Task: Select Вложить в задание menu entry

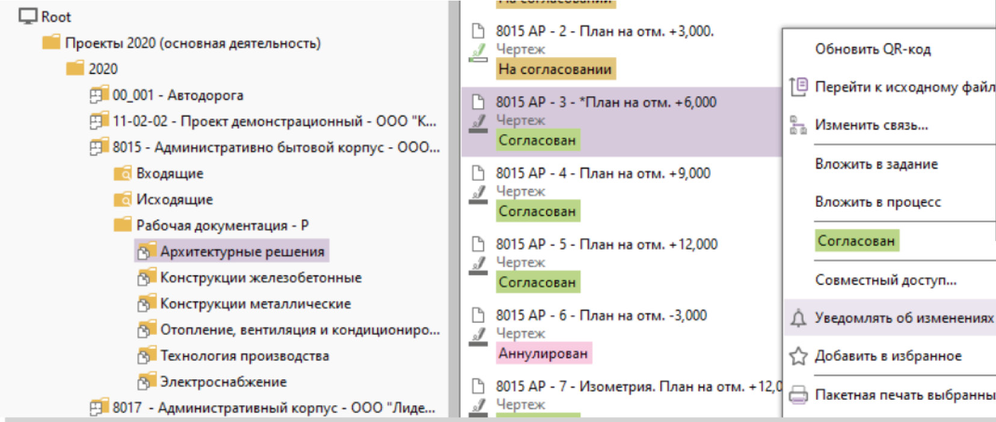Action: point(876,164)
